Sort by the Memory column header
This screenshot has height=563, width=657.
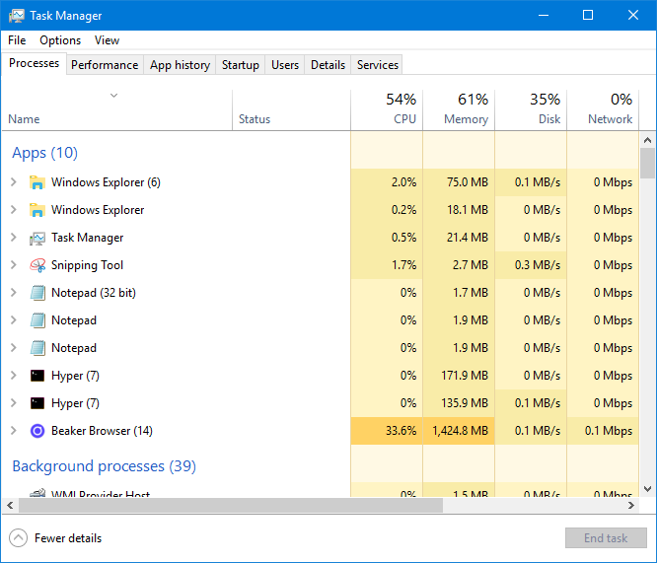(459, 109)
